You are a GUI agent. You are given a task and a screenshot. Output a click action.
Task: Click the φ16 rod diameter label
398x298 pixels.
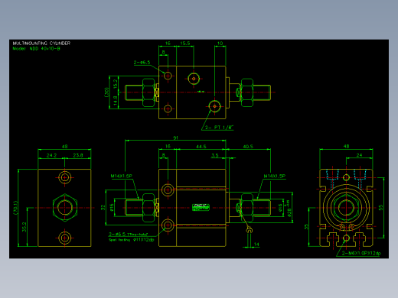[x=112, y=208]
